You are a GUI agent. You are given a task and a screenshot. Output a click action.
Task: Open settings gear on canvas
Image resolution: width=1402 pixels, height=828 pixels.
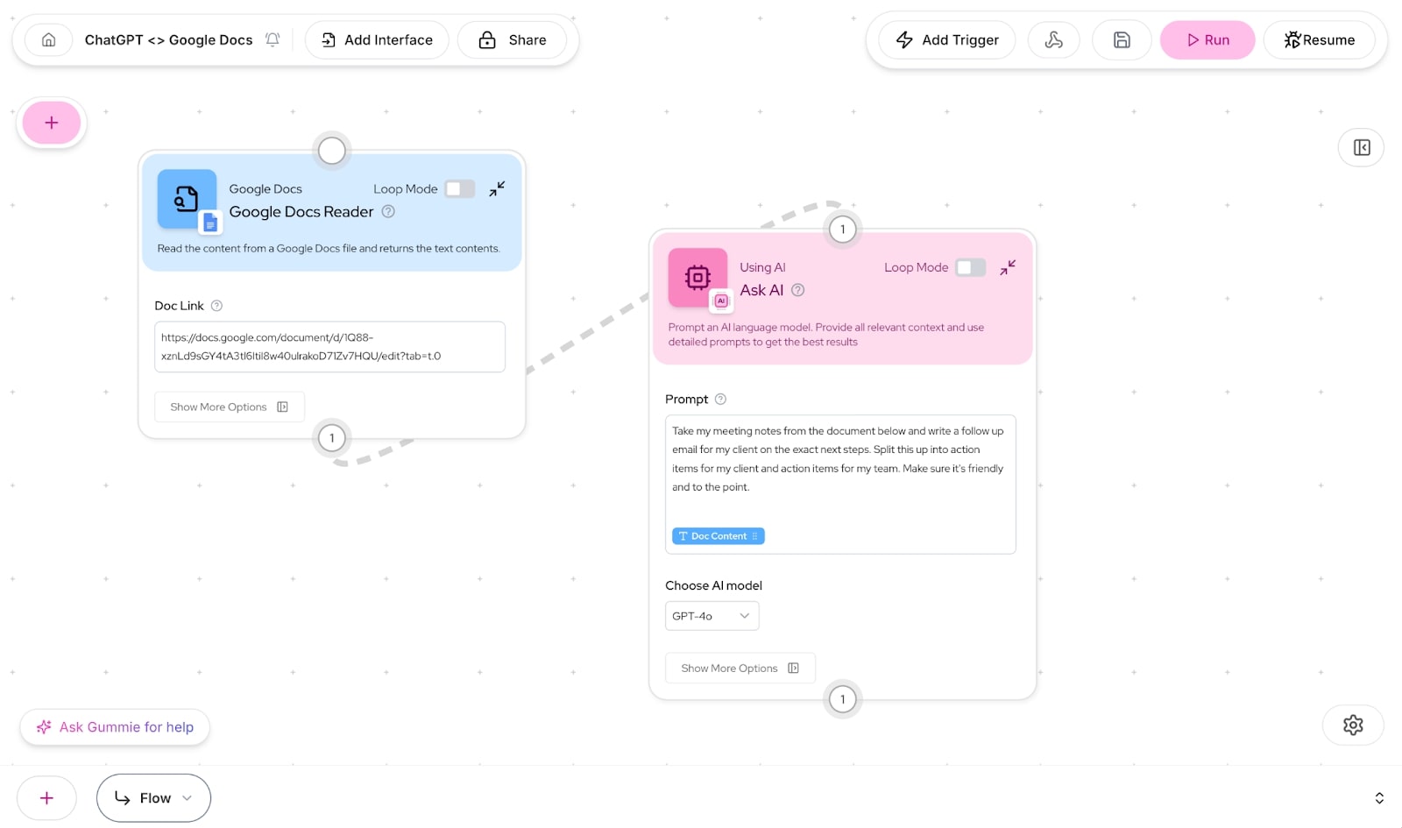coord(1353,725)
